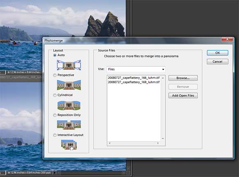Click the Browse button
Image resolution: width=239 pixels, height=177 pixels.
[183, 78]
